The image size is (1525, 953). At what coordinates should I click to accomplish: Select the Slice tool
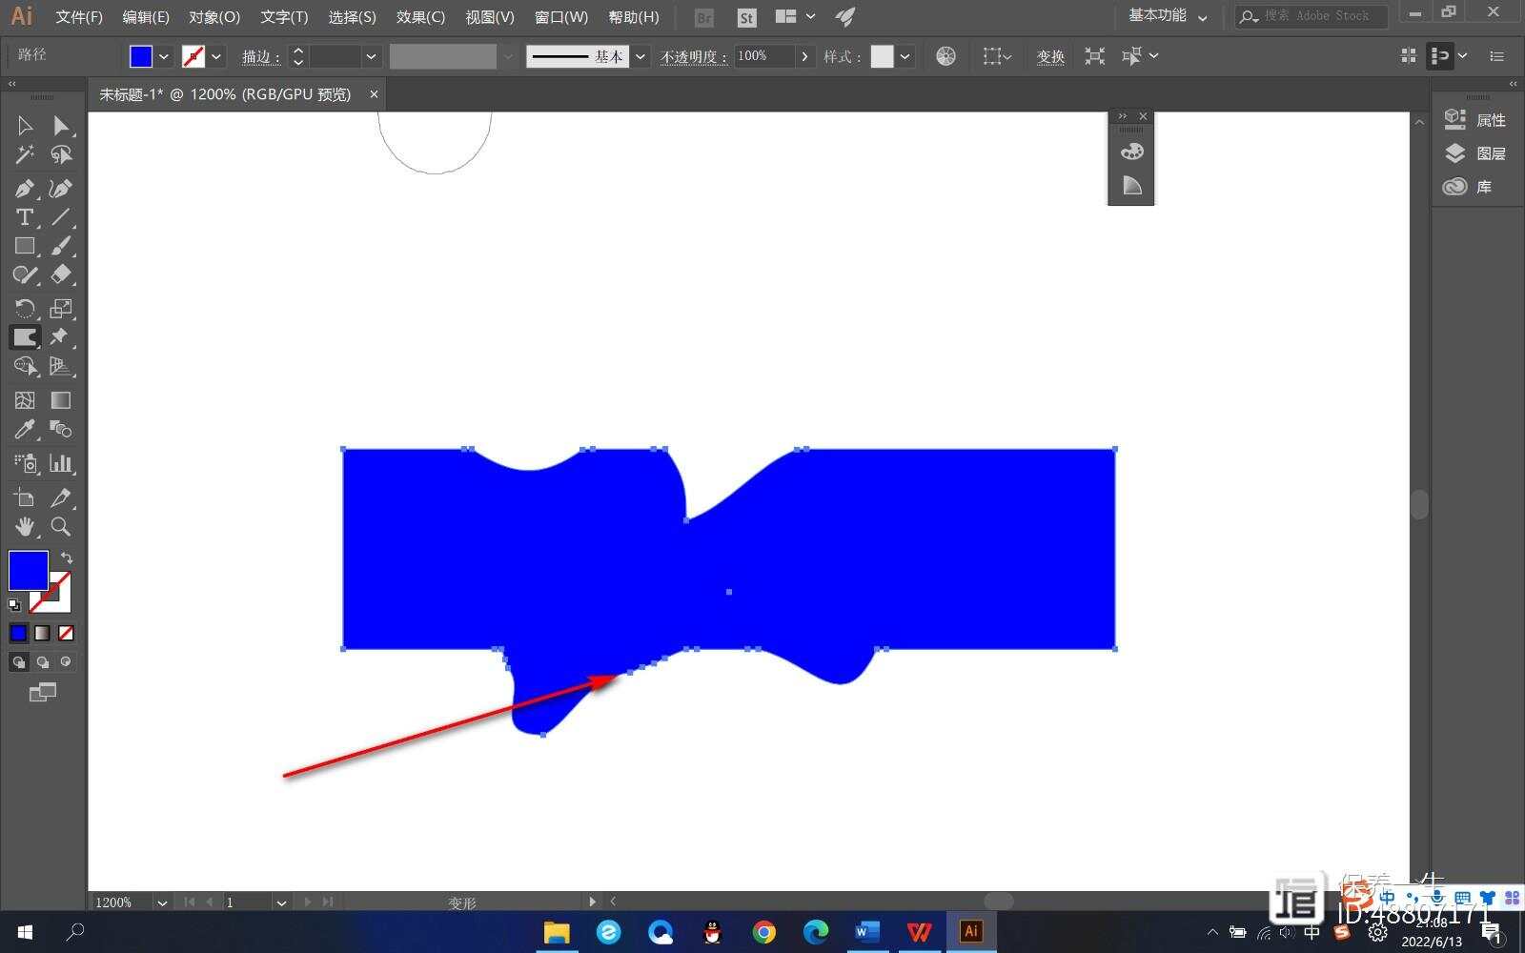click(x=61, y=497)
